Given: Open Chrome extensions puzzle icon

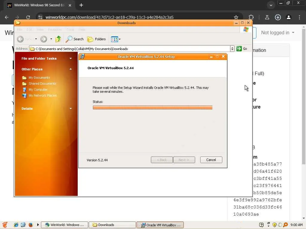Looking at the screenshot, I should [251, 17].
